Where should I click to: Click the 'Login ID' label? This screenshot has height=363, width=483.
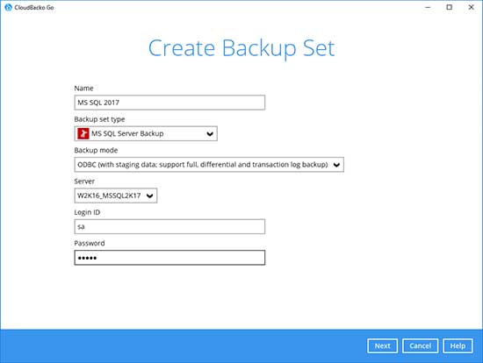click(87, 212)
